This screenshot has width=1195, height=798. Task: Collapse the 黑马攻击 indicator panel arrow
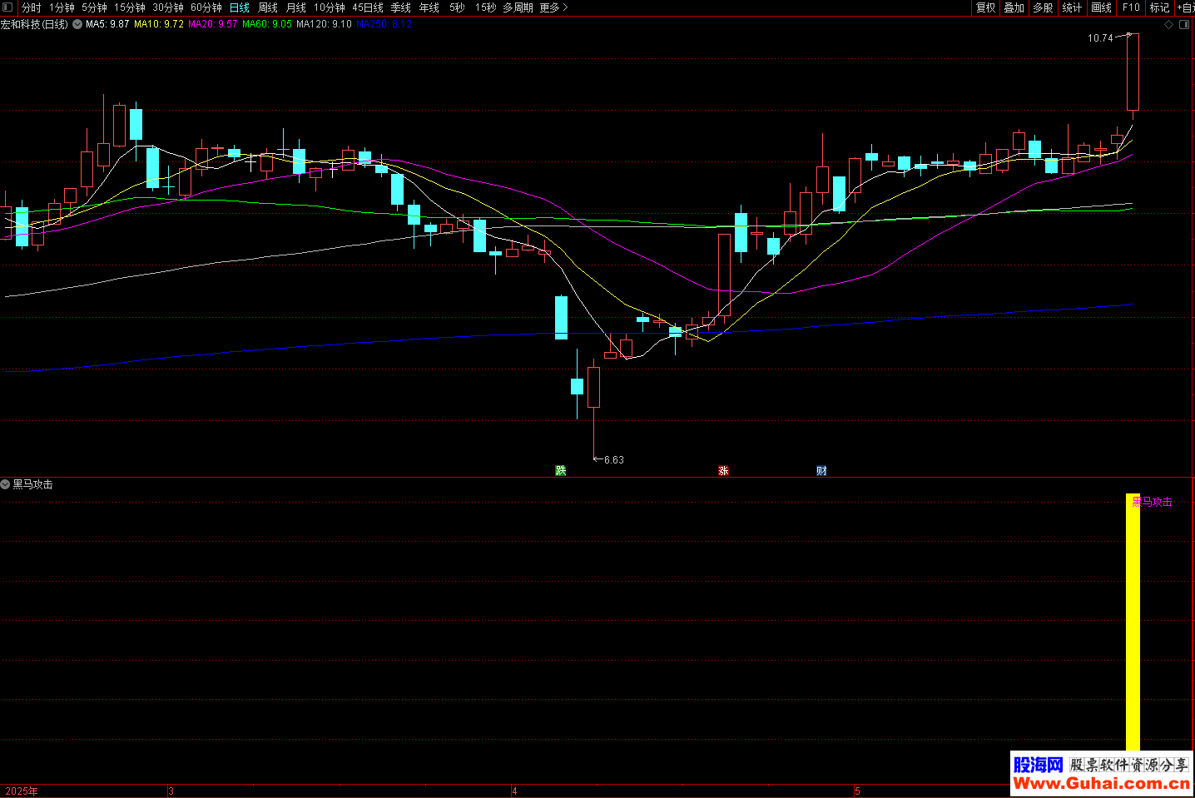click(x=5, y=484)
